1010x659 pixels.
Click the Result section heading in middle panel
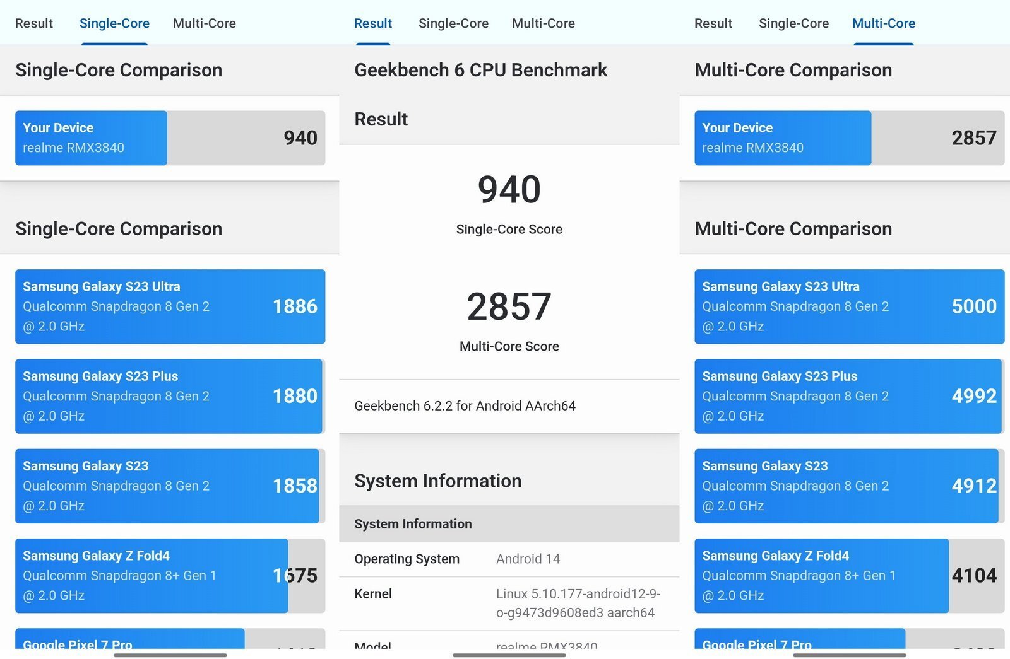click(x=381, y=119)
